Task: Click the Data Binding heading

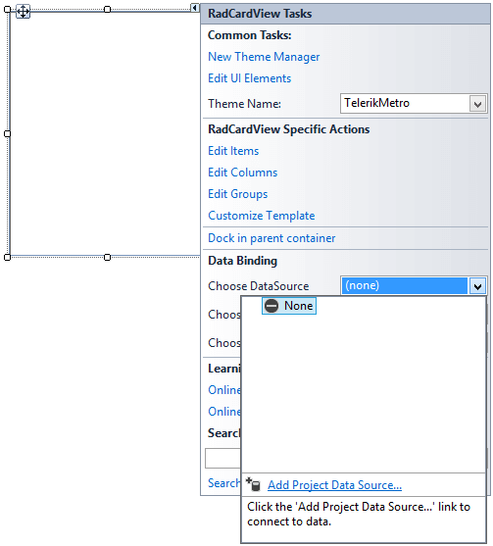Action: click(x=242, y=261)
